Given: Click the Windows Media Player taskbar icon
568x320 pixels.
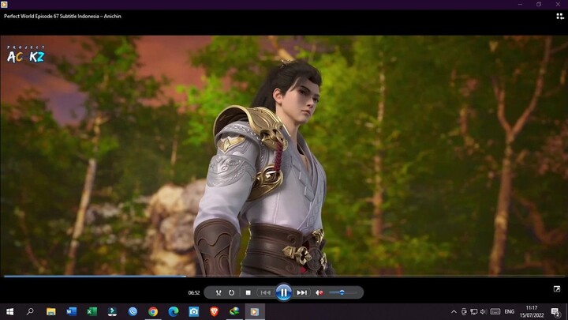Looking at the screenshot, I should (255, 311).
